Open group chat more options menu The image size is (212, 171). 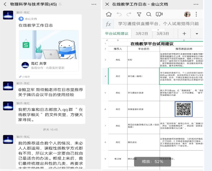(x=94, y=4)
